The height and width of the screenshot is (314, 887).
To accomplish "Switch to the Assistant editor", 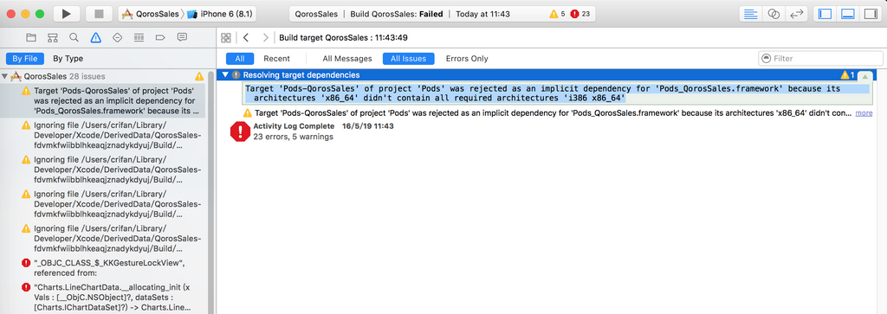I will 774,14.
